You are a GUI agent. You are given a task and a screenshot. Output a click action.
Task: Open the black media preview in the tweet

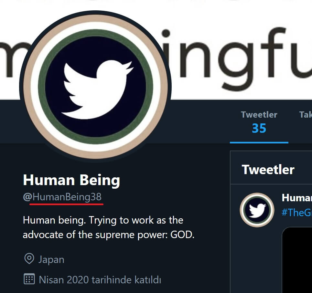pyautogui.click(x=297, y=258)
